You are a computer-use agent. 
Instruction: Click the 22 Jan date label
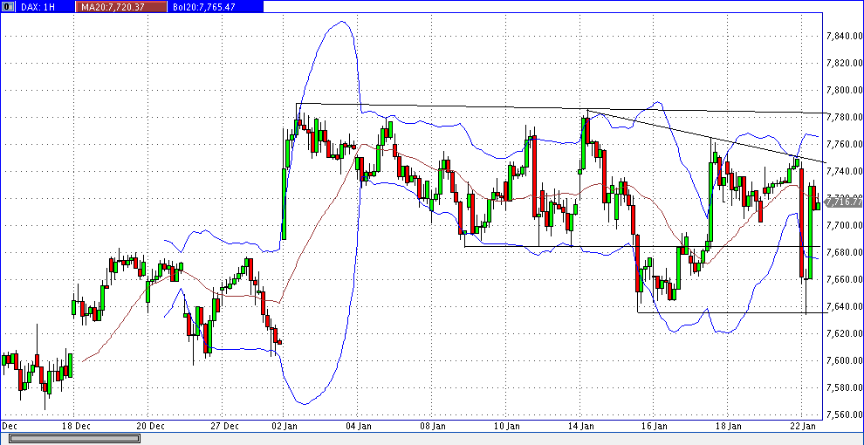802,426
